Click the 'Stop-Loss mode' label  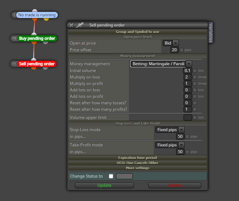point(85,130)
